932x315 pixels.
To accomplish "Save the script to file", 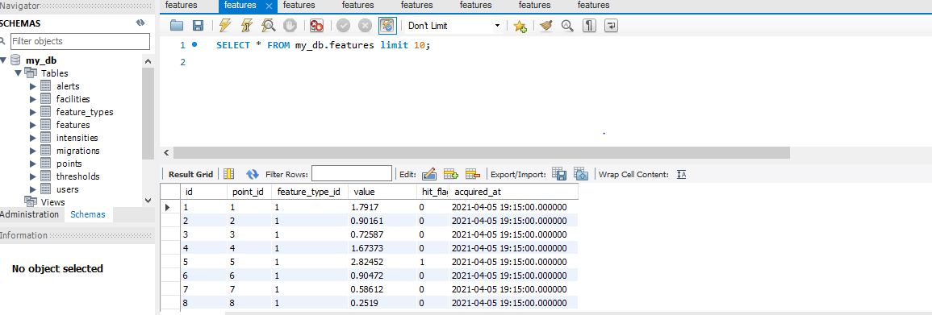I will [x=198, y=26].
